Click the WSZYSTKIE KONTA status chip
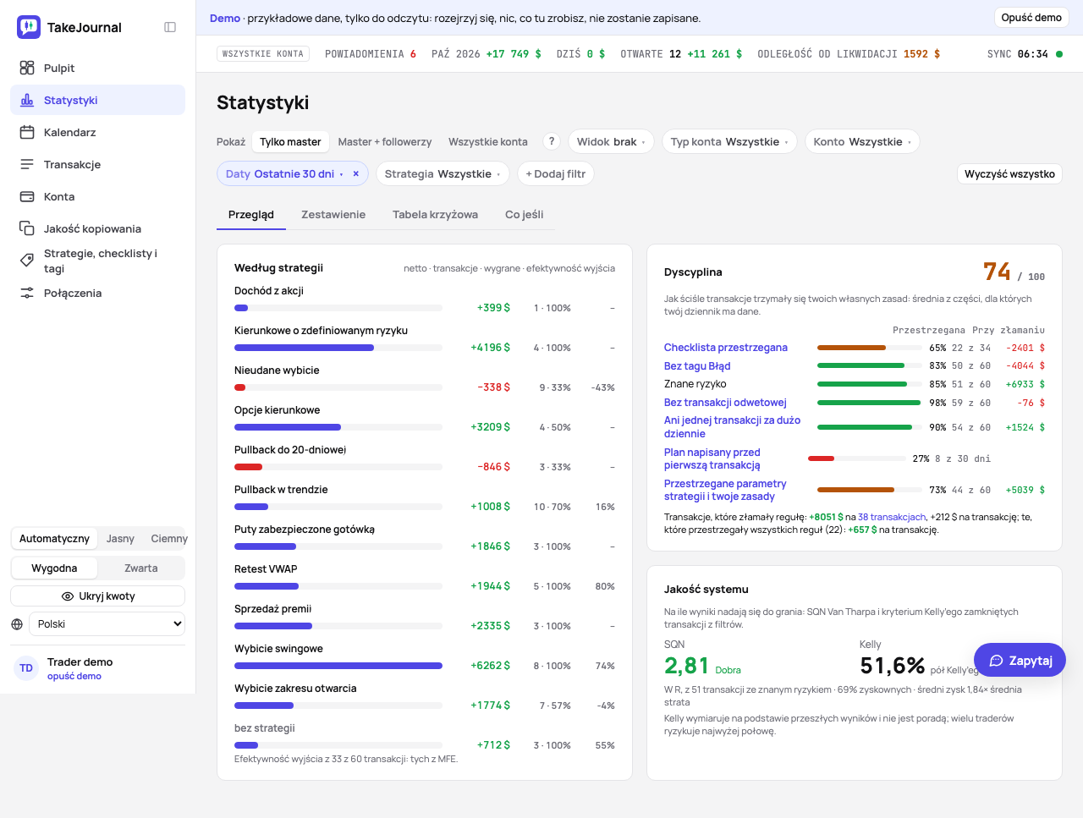 [x=263, y=53]
